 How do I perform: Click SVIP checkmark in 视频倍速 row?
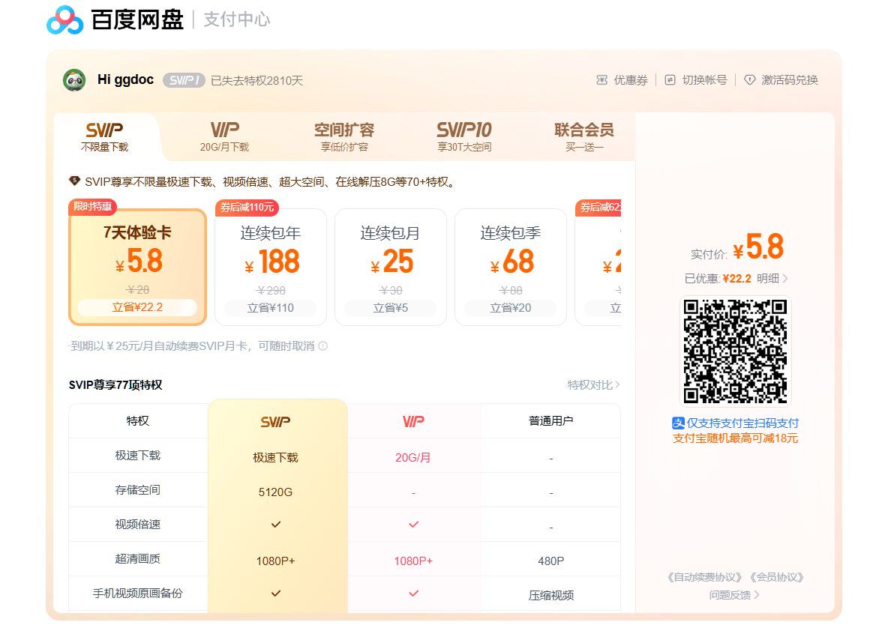(275, 525)
